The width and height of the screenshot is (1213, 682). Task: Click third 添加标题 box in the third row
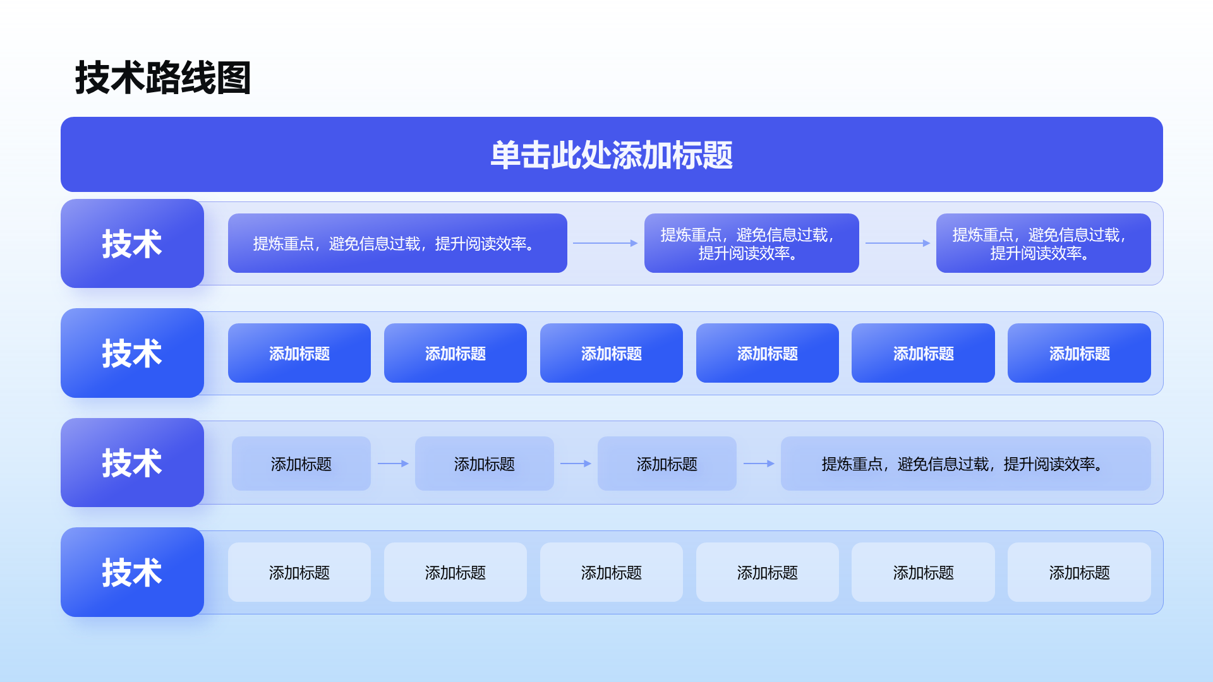pos(667,464)
